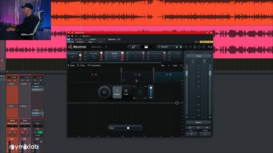The image size is (273, 153).
Task: Expand the Sends section on first channel
Action: 12,106
